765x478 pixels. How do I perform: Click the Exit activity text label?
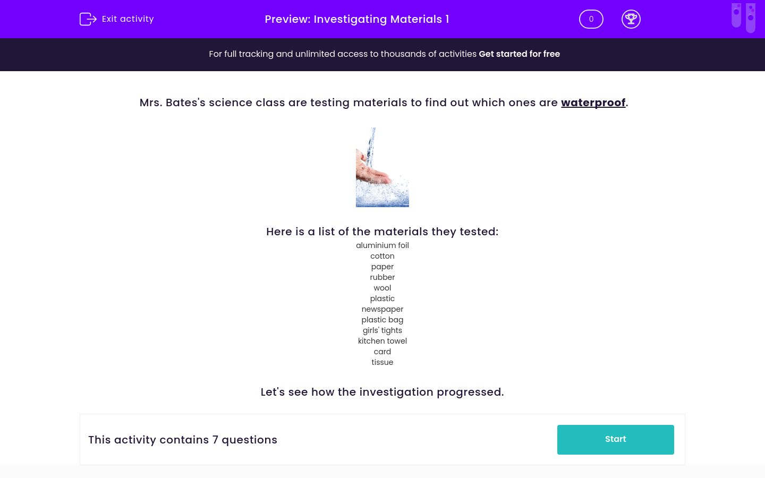coord(127,19)
